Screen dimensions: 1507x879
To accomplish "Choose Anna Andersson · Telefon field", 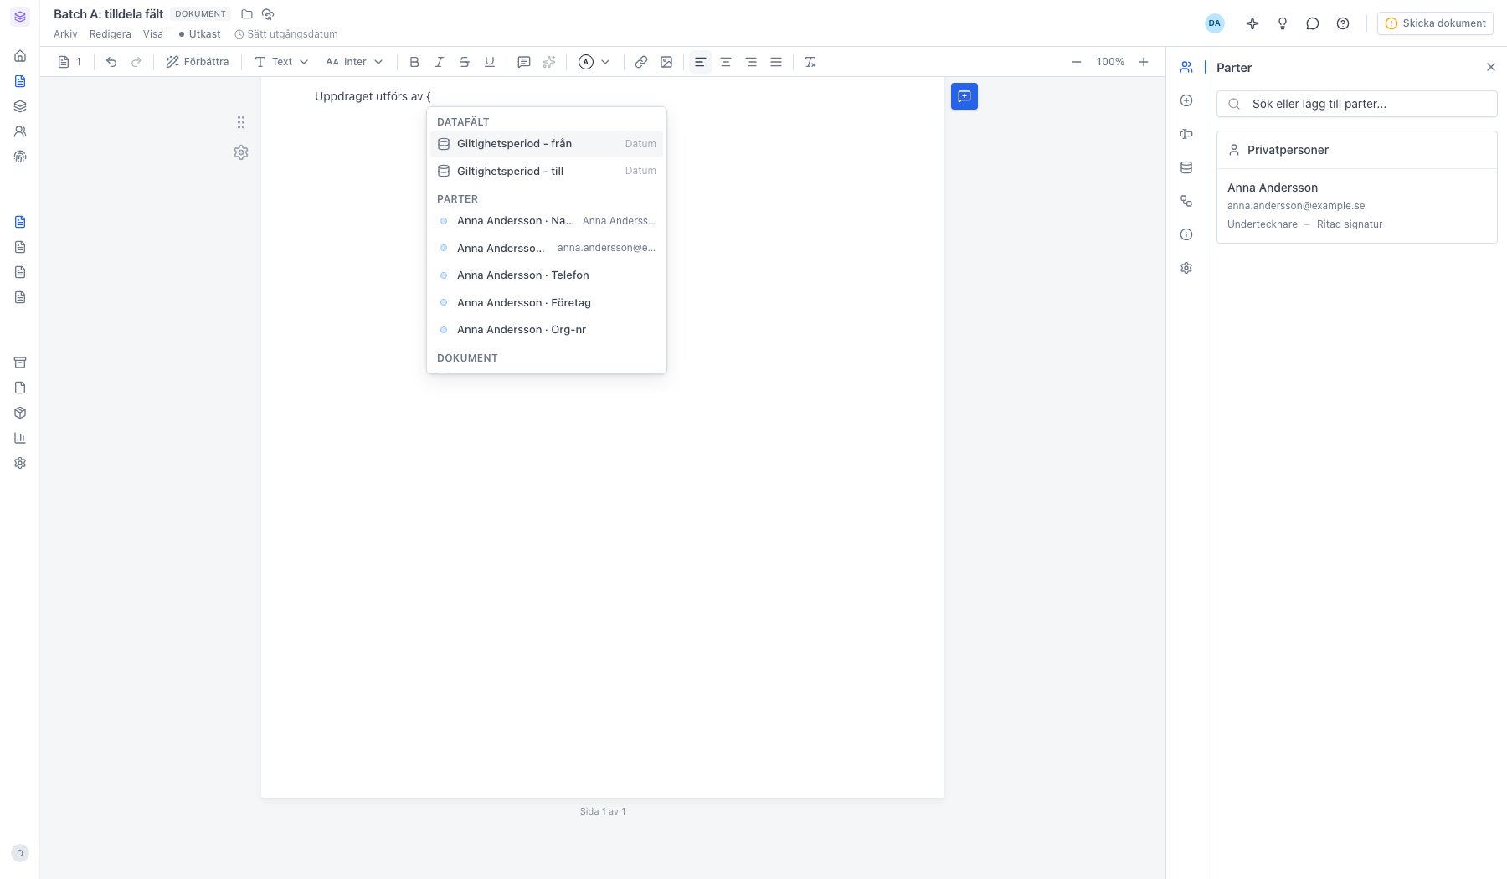I will 547,275.
